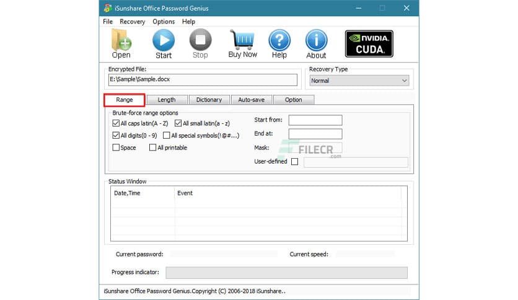The height and width of the screenshot is (300, 518).
Task: Click the Encrypted File path field
Action: point(203,79)
